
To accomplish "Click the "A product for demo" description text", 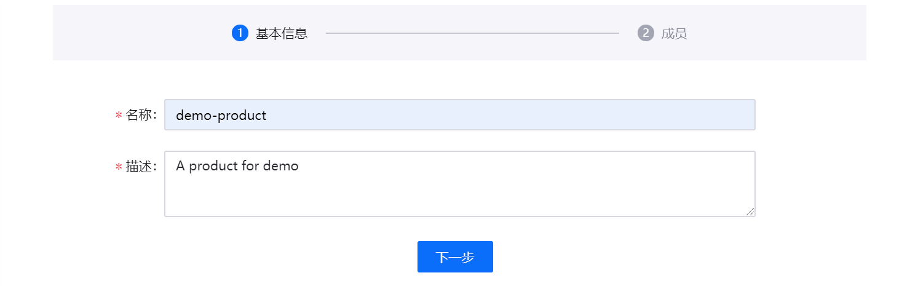I will [x=237, y=166].
